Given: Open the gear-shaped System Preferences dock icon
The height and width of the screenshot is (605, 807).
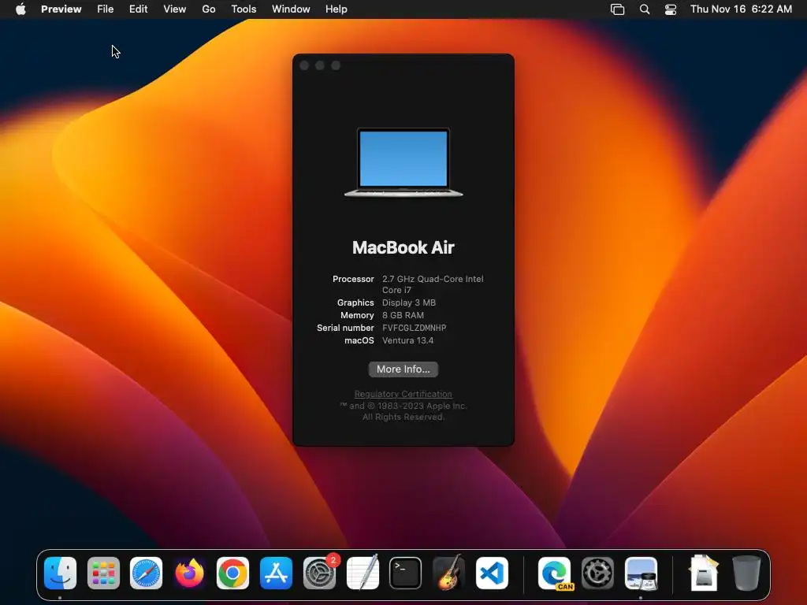Looking at the screenshot, I should [597, 573].
